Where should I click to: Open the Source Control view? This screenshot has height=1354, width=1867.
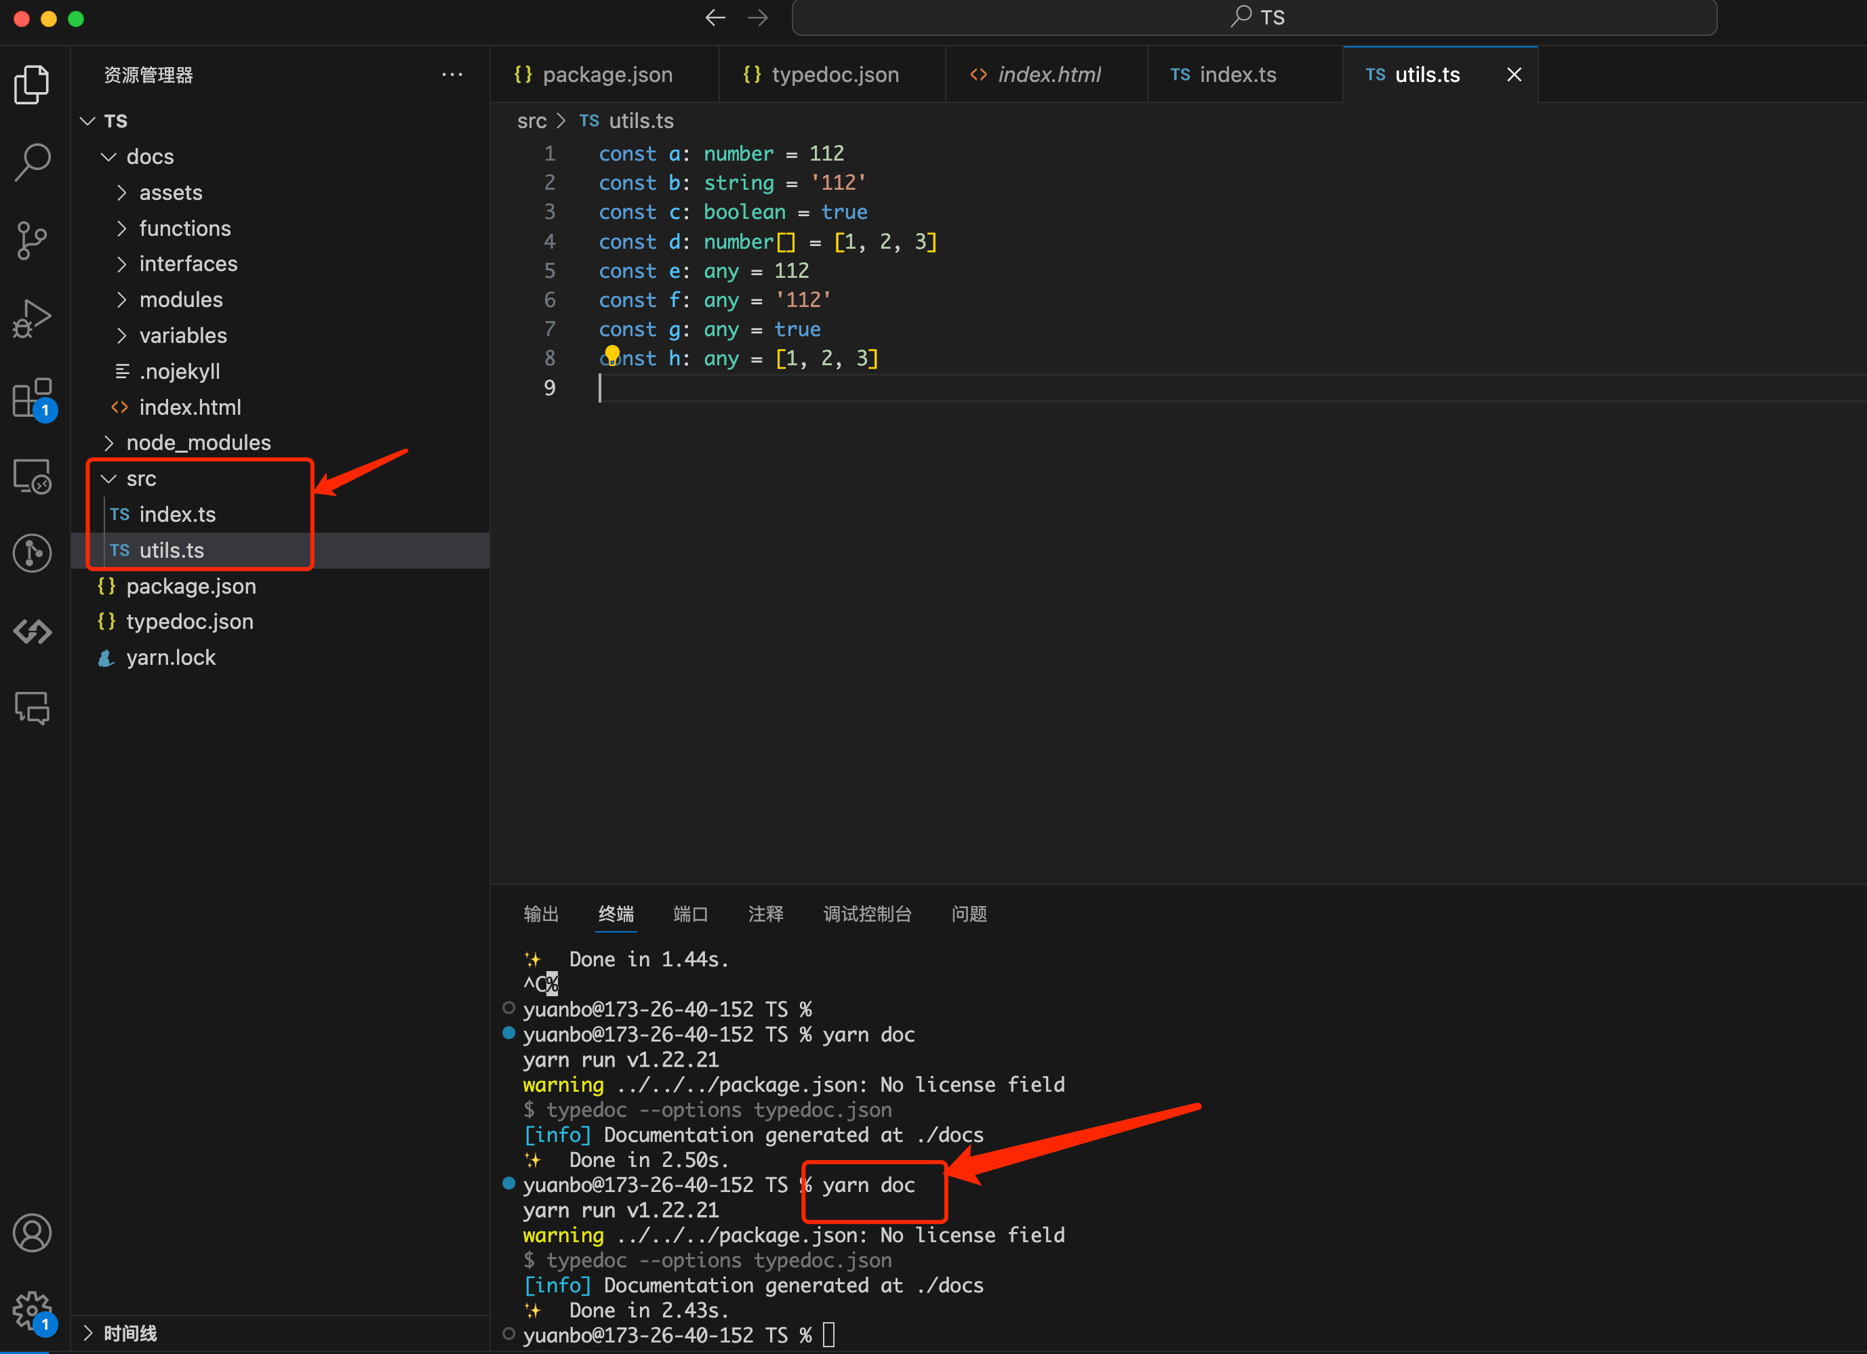click(x=32, y=241)
